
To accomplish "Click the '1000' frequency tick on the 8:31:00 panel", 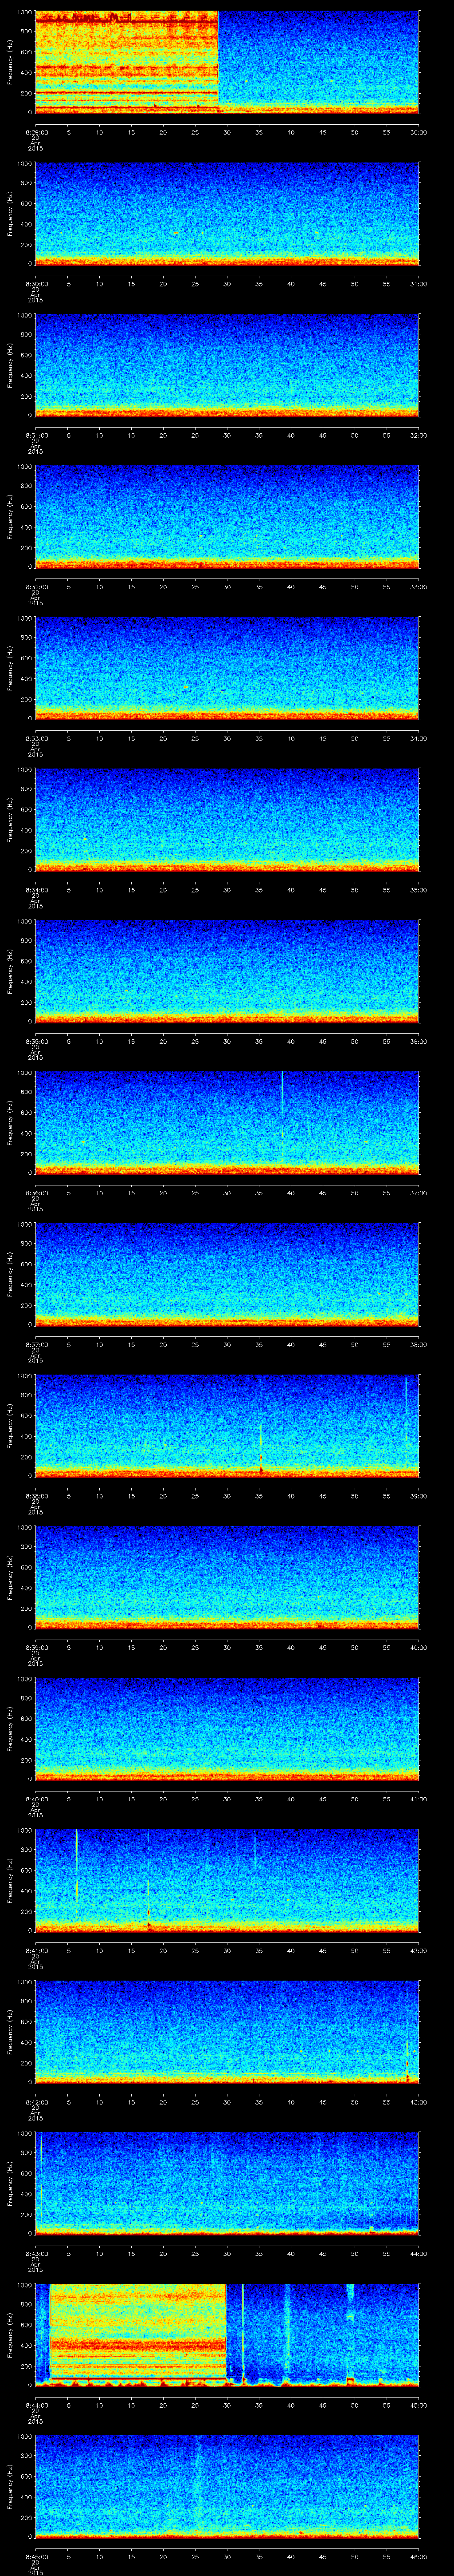I will pos(24,316).
